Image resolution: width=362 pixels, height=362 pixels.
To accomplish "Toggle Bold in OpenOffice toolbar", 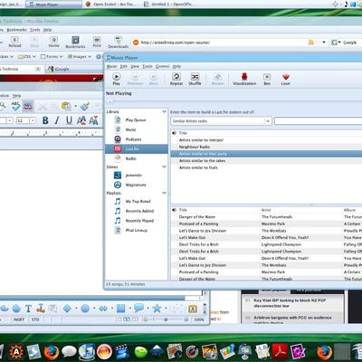I will tap(45, 120).
